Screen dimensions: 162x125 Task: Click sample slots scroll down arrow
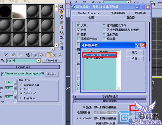(x=56, y=45)
